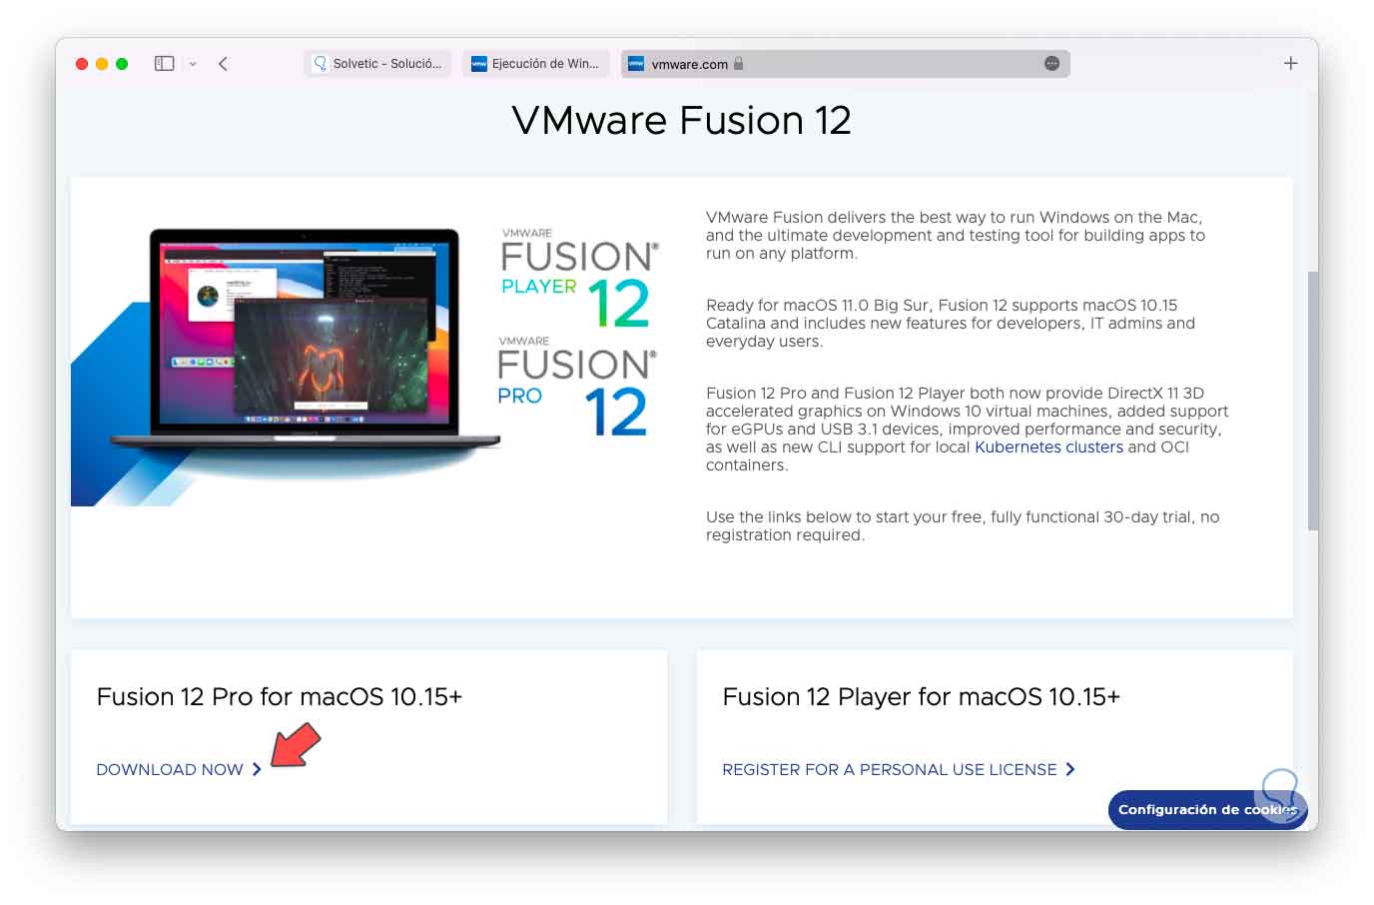1374x905 pixels.
Task: Click the green full screen button
Action: point(122,64)
